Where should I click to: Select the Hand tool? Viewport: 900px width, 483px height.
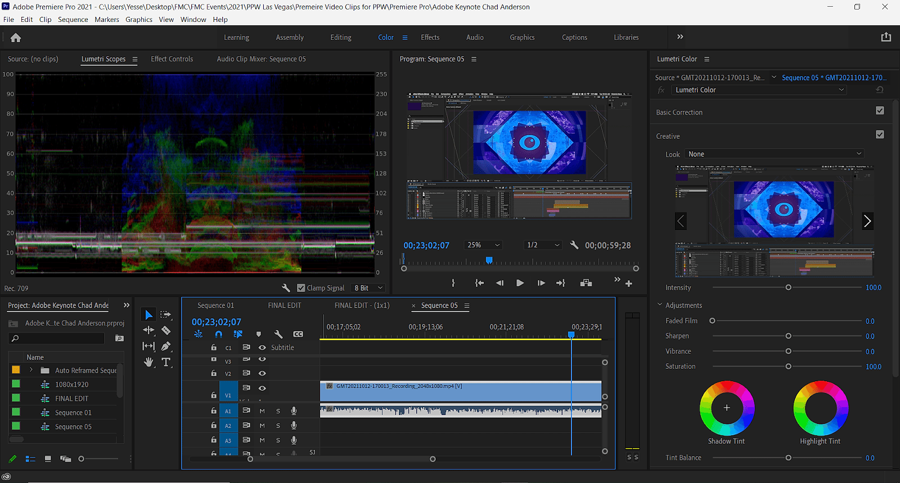[148, 363]
